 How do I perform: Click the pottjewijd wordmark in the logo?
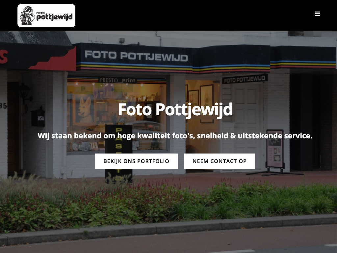point(54,16)
